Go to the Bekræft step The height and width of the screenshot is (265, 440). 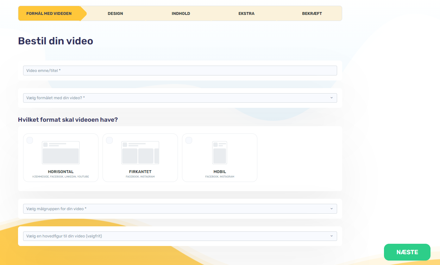(312, 14)
